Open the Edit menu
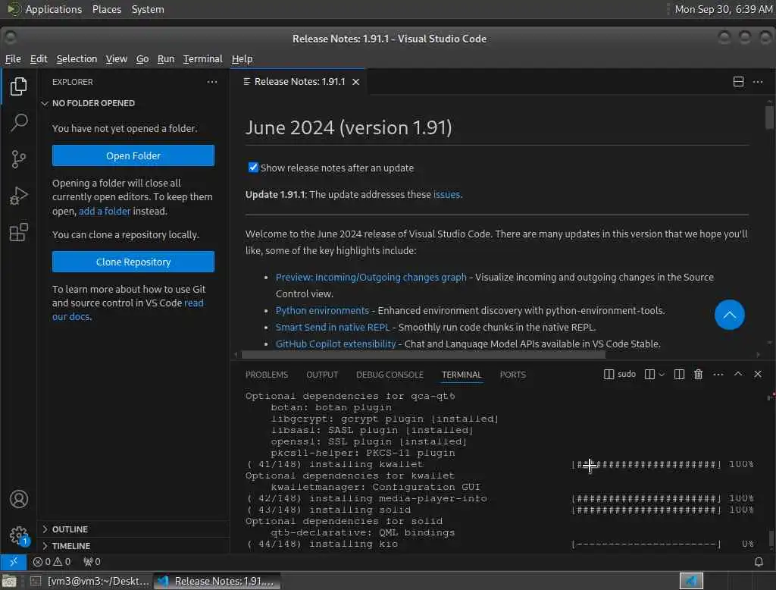Viewport: 776px width, 590px height. coord(39,59)
